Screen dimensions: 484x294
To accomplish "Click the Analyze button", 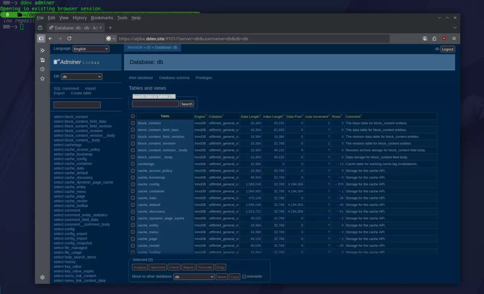I will click(140, 267).
